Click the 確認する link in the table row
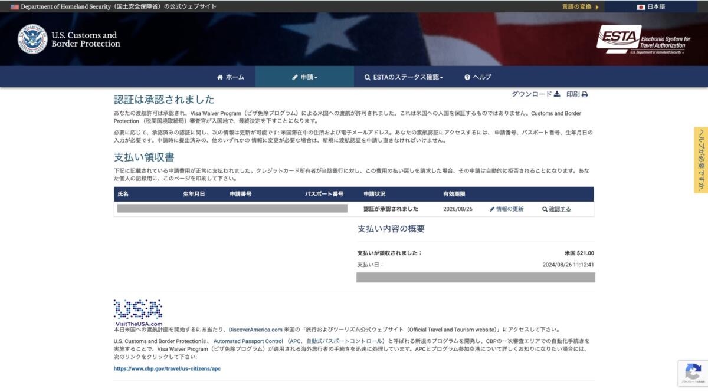This screenshot has height=392, width=708. tap(560, 209)
